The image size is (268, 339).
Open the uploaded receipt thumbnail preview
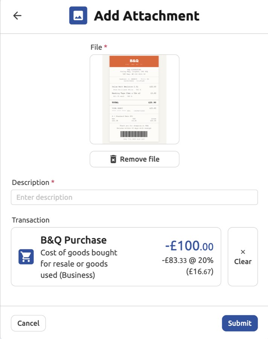point(134,99)
